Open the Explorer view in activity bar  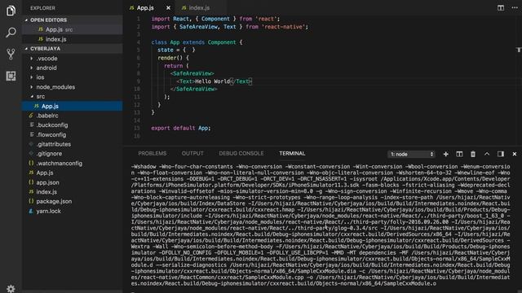click(11, 11)
